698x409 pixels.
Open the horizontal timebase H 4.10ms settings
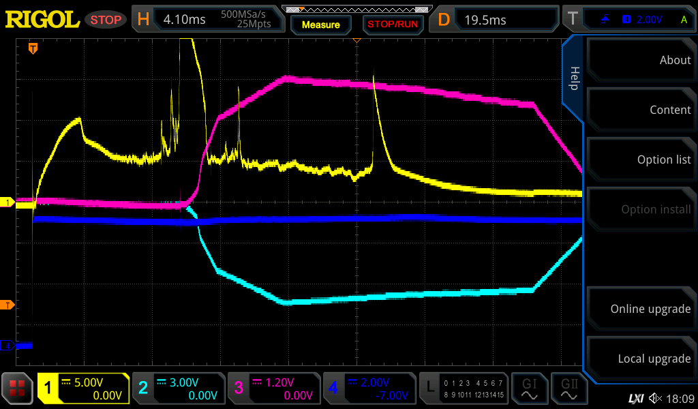[x=207, y=20]
